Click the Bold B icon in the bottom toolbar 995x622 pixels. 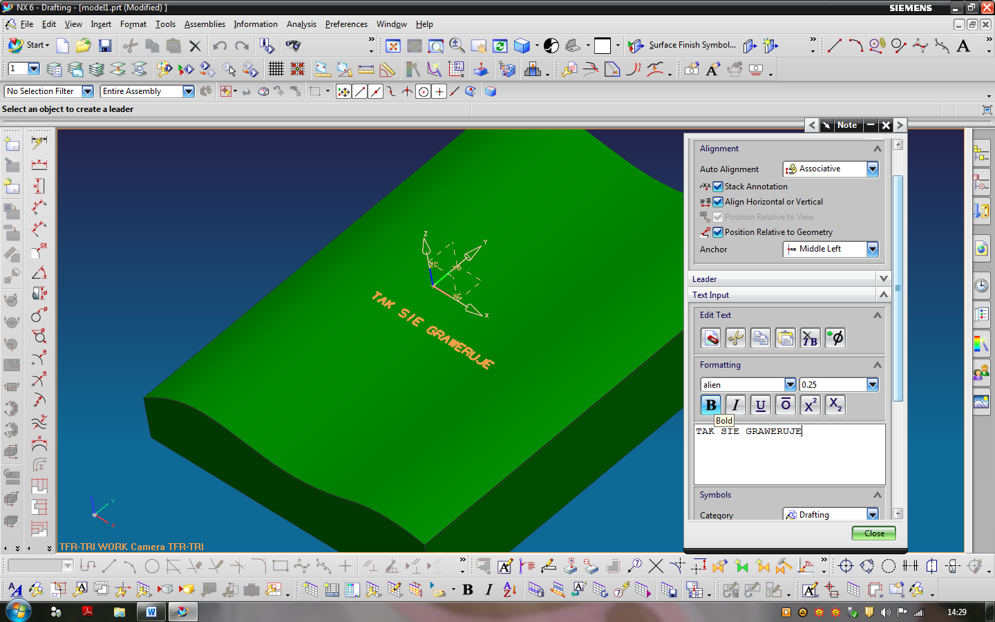[468, 590]
